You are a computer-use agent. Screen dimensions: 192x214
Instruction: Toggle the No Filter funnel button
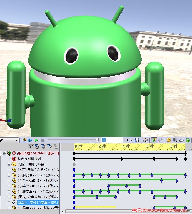tap(31, 146)
